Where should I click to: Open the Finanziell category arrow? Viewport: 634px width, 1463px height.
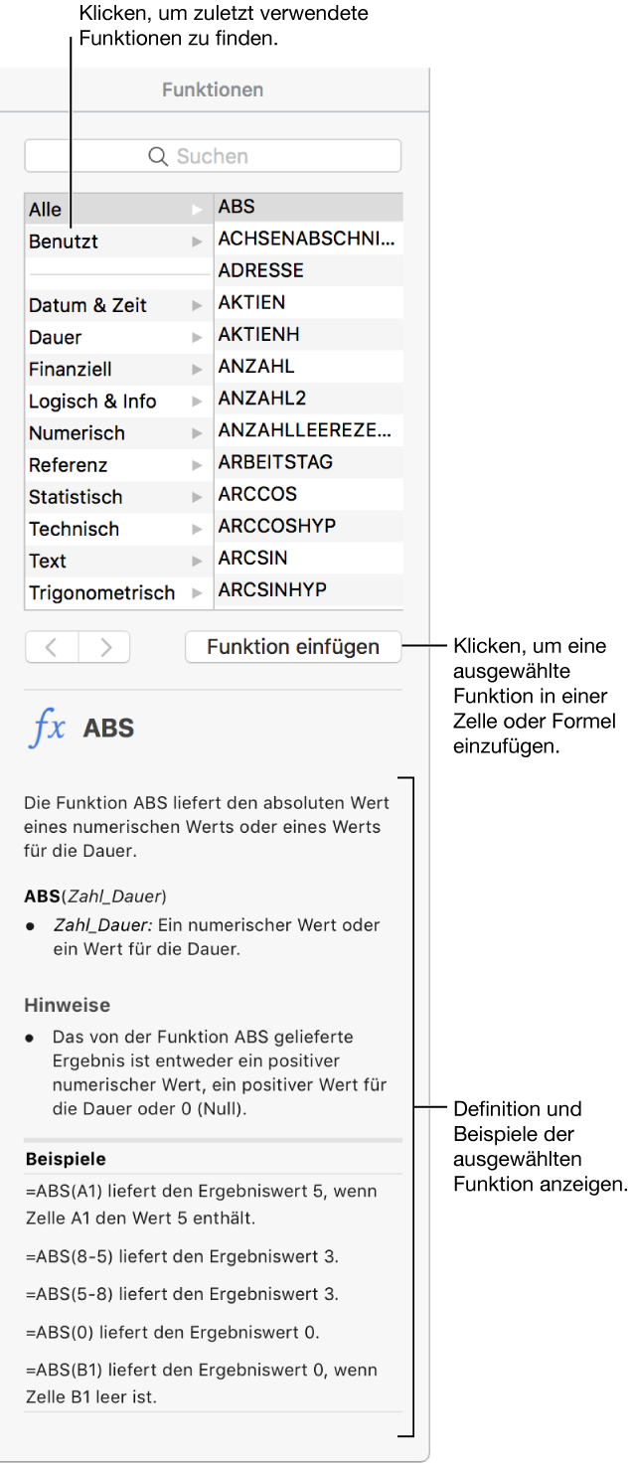pos(196,369)
